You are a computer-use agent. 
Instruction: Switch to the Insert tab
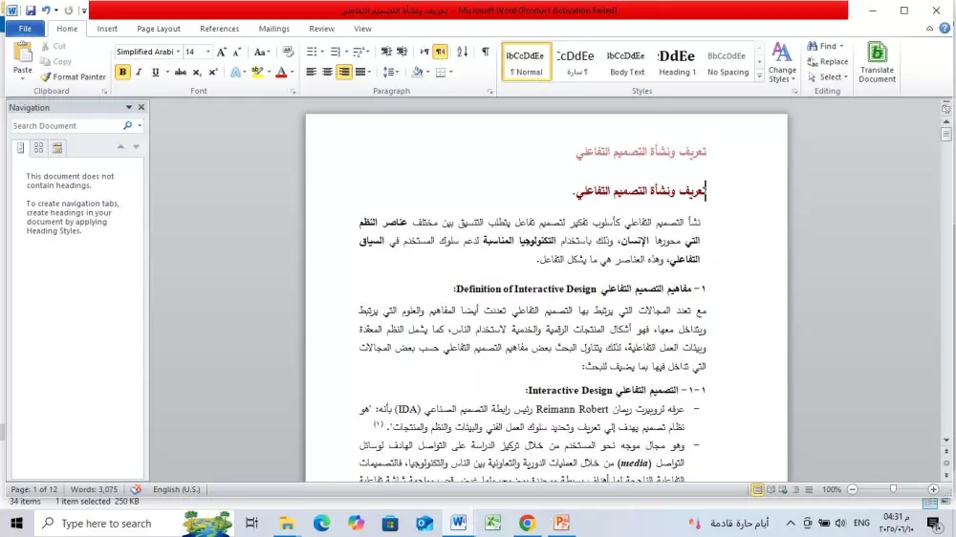107,29
